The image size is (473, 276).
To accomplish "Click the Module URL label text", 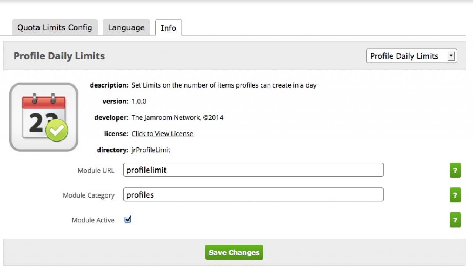I will tap(96, 171).
